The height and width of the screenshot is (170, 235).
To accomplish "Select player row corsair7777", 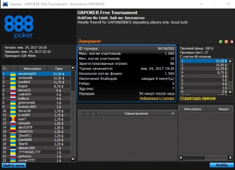I will point(36,160).
